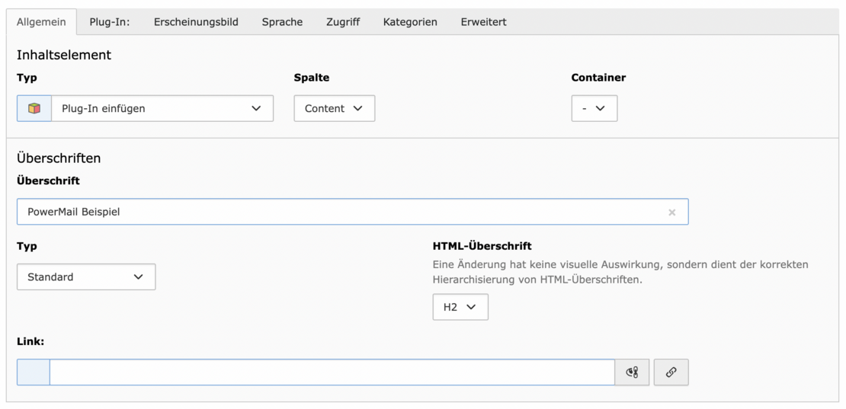Open the Container dropdown

[x=594, y=108]
